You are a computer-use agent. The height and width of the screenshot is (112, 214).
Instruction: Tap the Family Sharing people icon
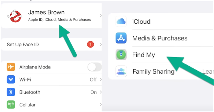(x=121, y=71)
